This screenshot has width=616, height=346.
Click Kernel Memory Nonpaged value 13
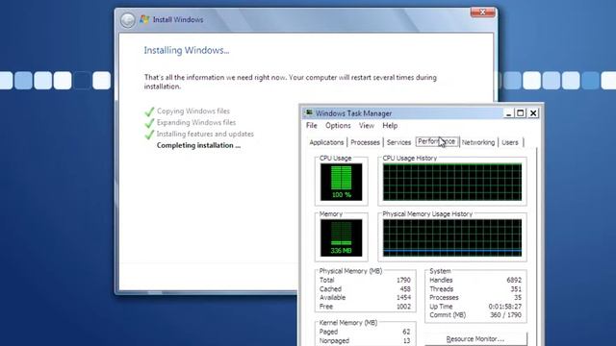(x=406, y=341)
